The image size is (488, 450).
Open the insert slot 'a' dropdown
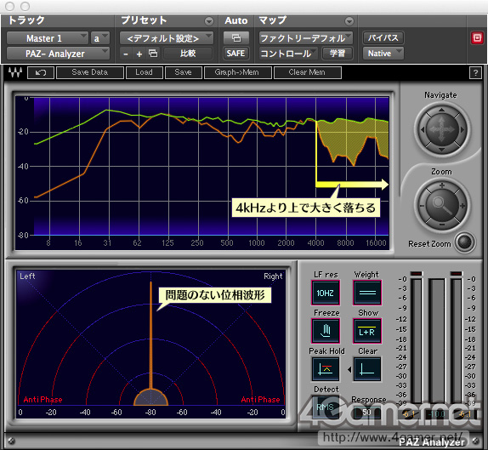tap(100, 38)
